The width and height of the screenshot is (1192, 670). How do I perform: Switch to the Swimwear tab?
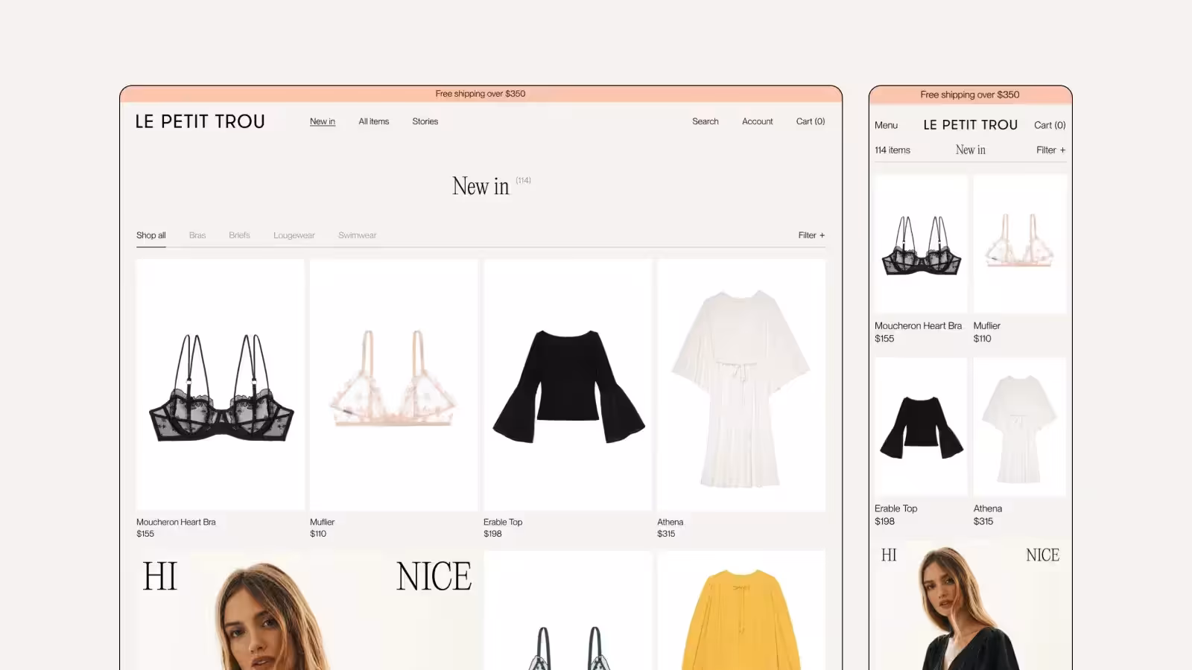[357, 235]
